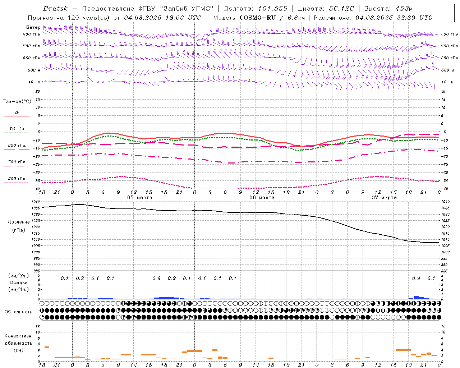
Task: Click the "0.6" precipitation amount value
Action: tap(156, 278)
